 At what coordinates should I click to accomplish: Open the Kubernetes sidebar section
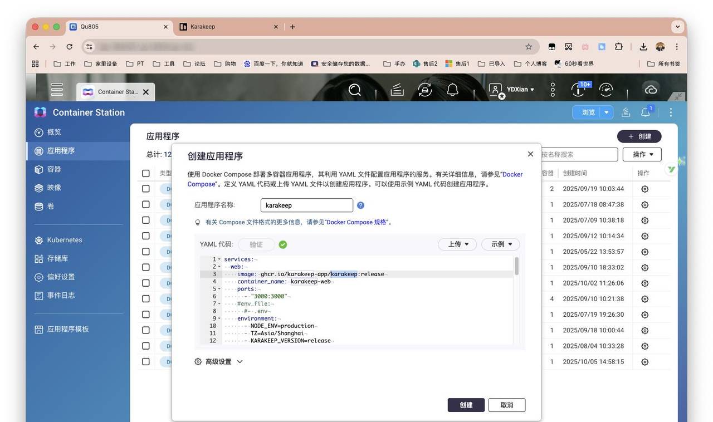pos(63,239)
